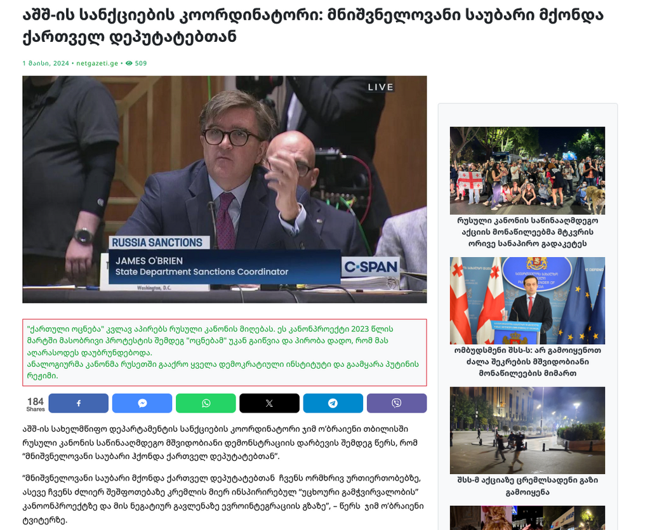The image size is (650, 530).
Task: Share article via Messenger button
Action: point(142,403)
